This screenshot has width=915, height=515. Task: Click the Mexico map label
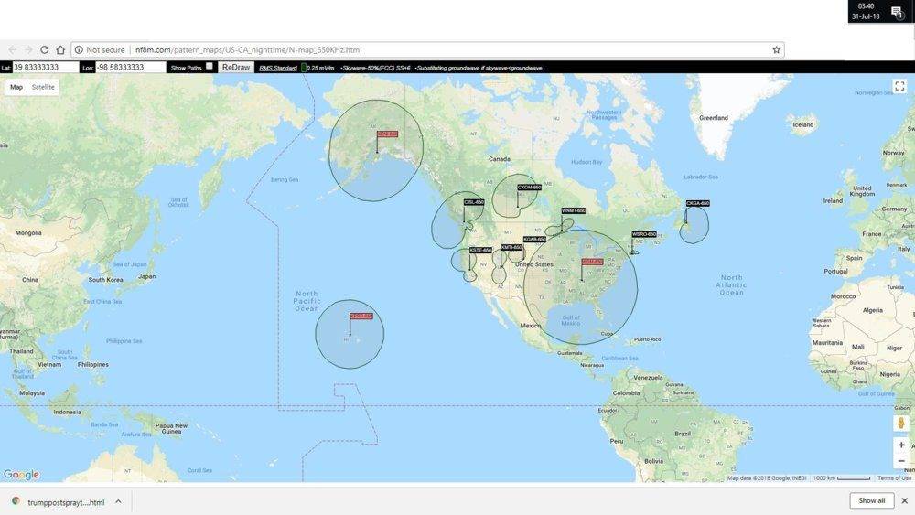click(531, 326)
